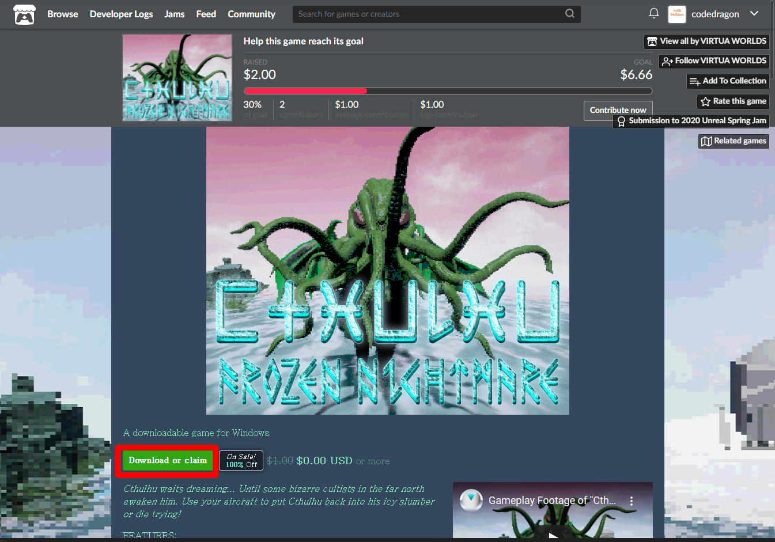Click Download or claim button
The image size is (775, 542).
[x=168, y=460]
